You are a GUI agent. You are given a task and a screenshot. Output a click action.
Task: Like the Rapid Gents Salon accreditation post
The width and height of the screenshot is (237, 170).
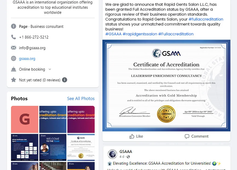coord(136,136)
